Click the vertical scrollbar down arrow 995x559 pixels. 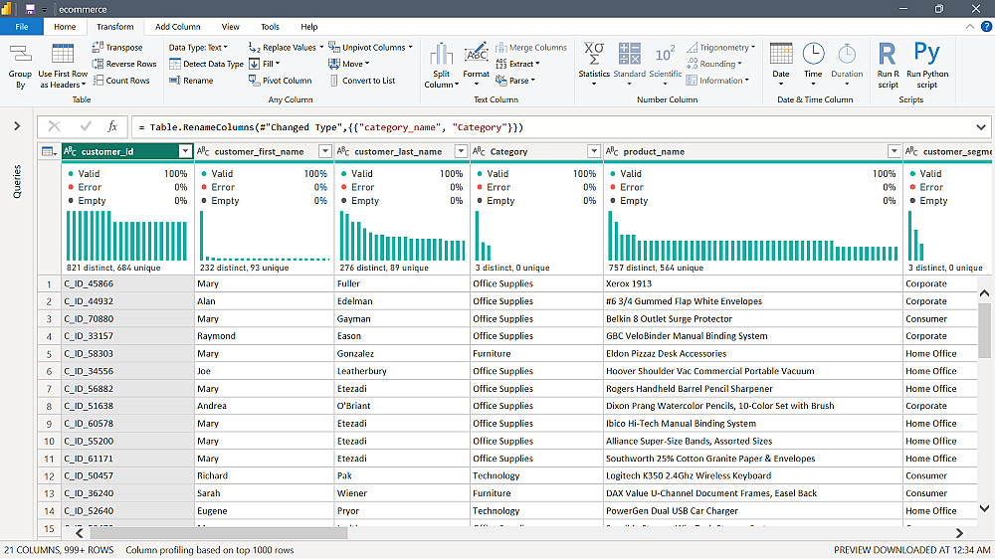[x=984, y=509]
